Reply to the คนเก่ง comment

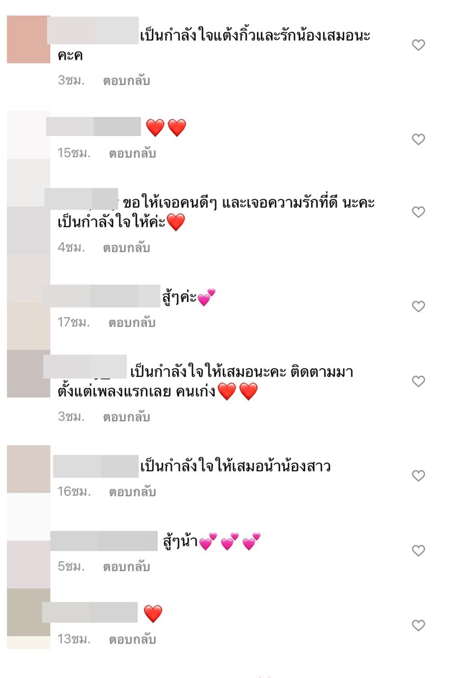click(x=126, y=417)
